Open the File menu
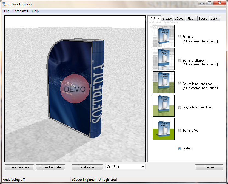The image size is (228, 184). click(7, 11)
